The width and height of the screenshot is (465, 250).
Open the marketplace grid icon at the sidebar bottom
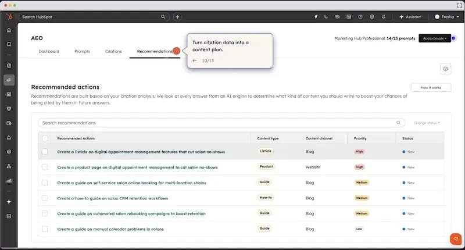pos(9,216)
